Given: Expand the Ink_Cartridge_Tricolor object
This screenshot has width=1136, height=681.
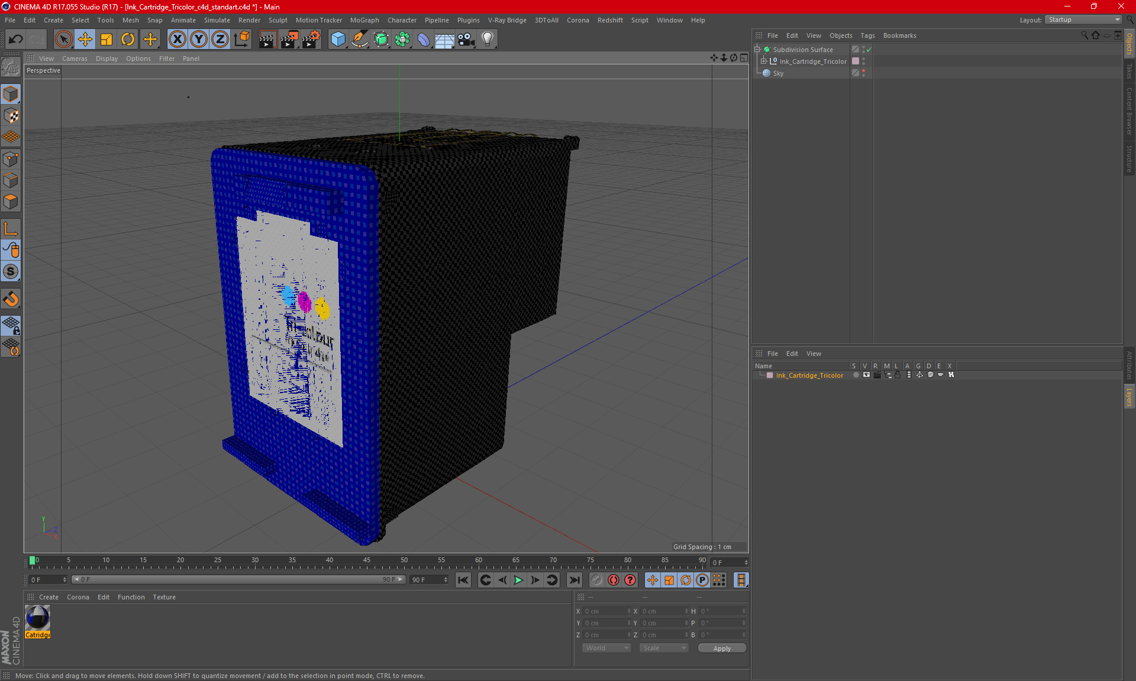Looking at the screenshot, I should coord(764,61).
